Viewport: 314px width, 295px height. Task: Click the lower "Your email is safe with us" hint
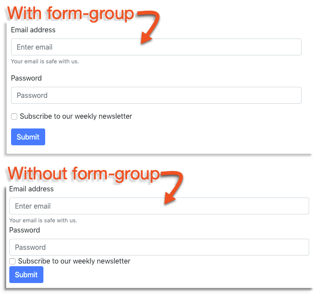tap(43, 221)
